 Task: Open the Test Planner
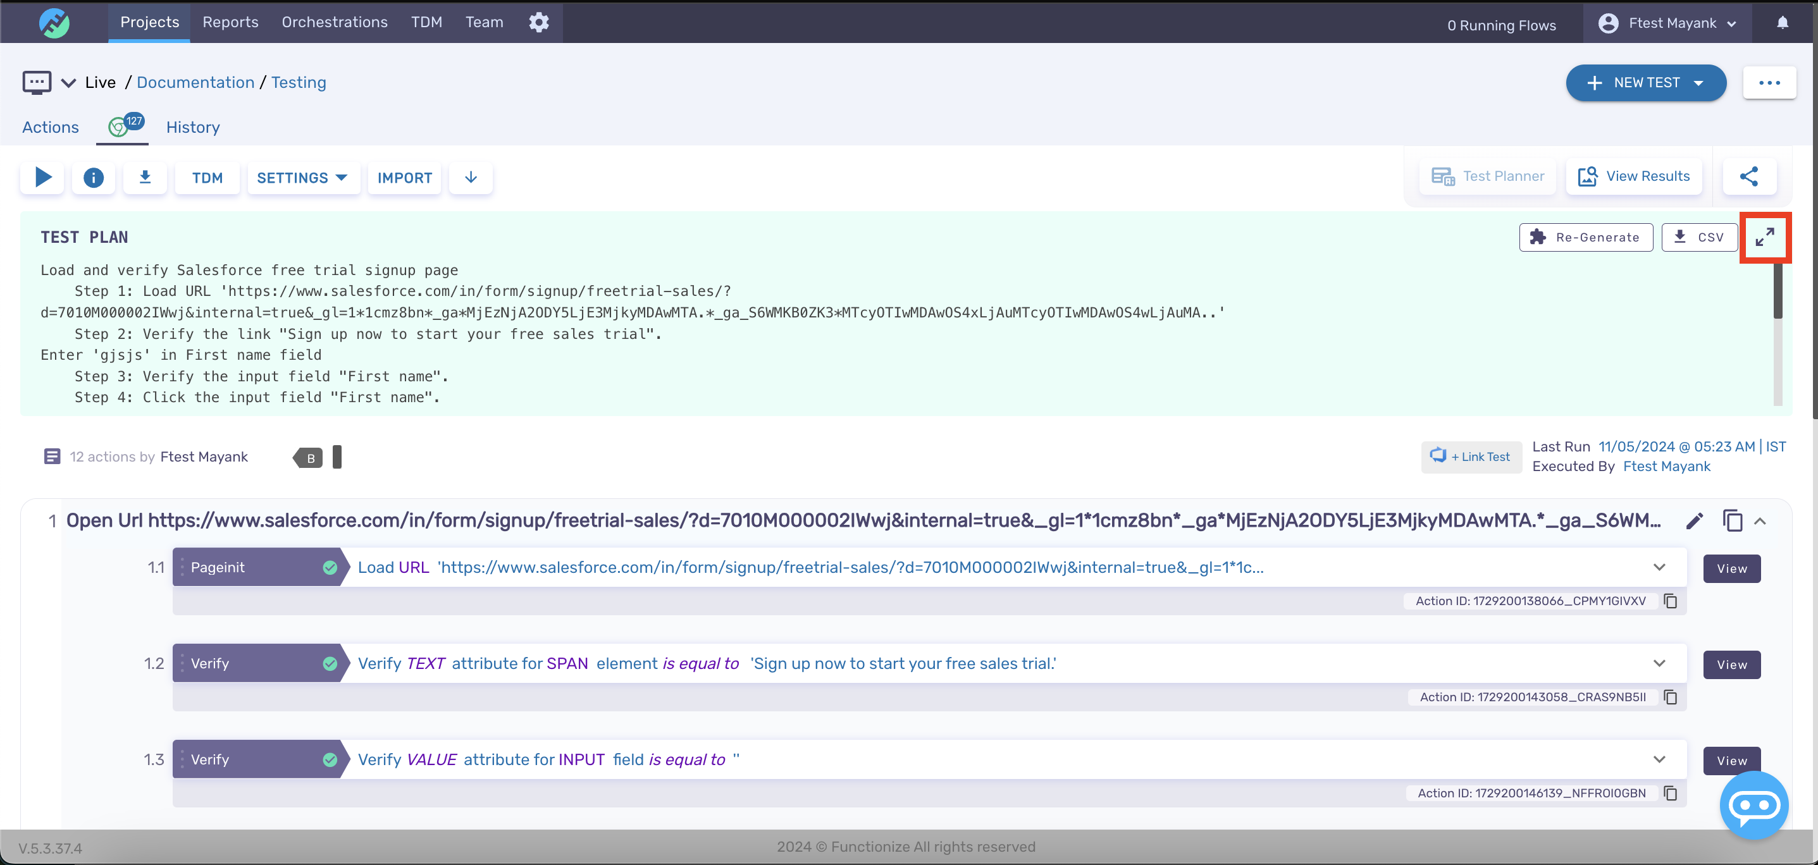[1488, 176]
